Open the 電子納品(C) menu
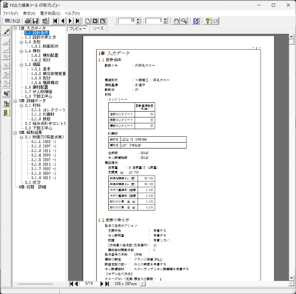296x294 pixels. click(50, 13)
